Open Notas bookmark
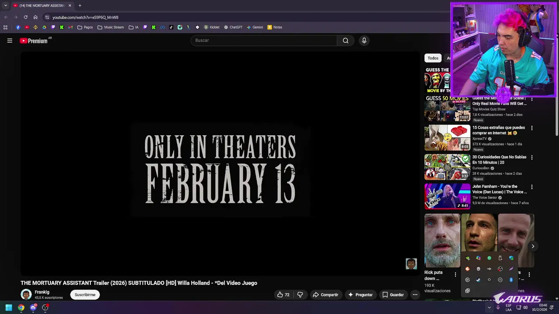Viewport: 559px width, 314px height. [x=275, y=27]
